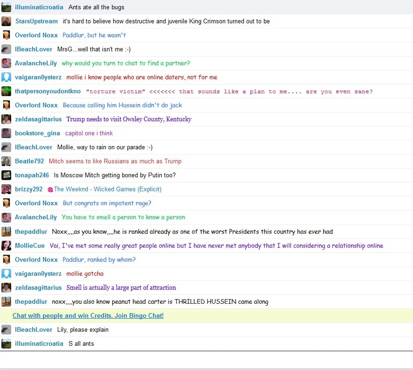Select message "Is Moscow Mitch getting boned by Putin too?"
Image resolution: width=413 pixels, height=370 pixels.
point(115,175)
